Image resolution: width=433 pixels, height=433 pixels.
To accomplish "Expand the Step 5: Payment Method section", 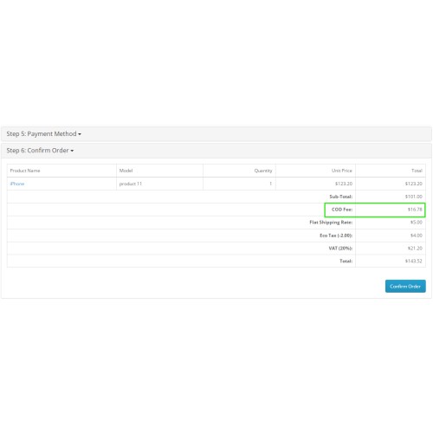I will 43,134.
